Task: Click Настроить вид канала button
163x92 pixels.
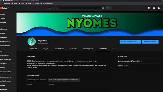Action: point(130,42)
